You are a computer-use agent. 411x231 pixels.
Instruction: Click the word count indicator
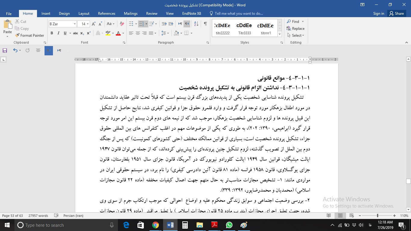point(39,215)
